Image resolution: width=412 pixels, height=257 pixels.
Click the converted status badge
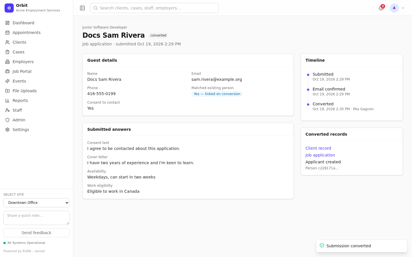[158, 35]
